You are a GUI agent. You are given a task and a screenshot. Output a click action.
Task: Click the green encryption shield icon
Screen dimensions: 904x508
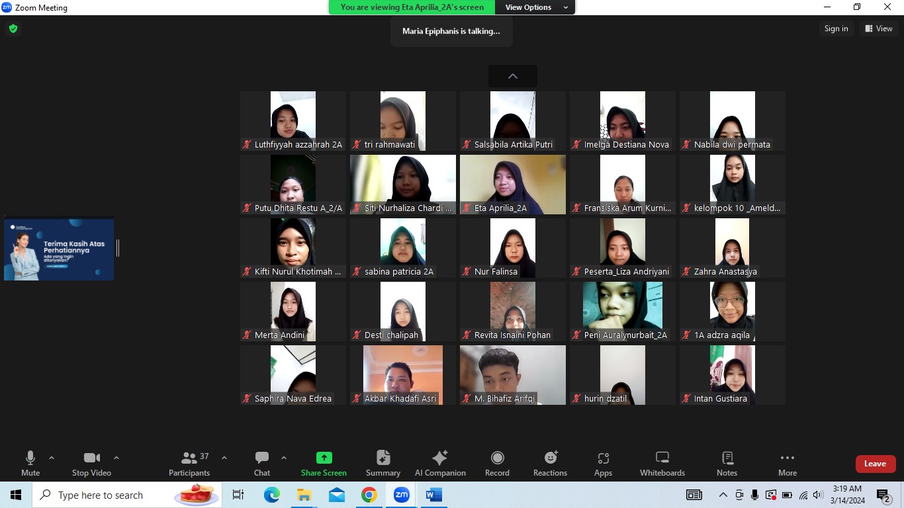point(13,28)
